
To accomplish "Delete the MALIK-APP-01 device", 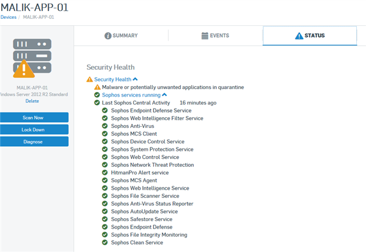I will point(32,101).
